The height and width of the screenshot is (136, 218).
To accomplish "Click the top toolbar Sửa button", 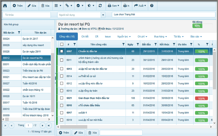I will tap(32, 5).
